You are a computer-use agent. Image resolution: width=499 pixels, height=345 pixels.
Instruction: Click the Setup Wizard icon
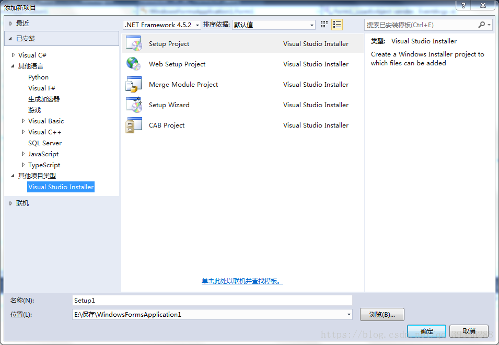pos(134,105)
